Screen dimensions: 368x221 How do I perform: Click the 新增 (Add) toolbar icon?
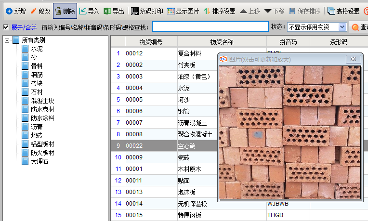pyautogui.click(x=9, y=11)
